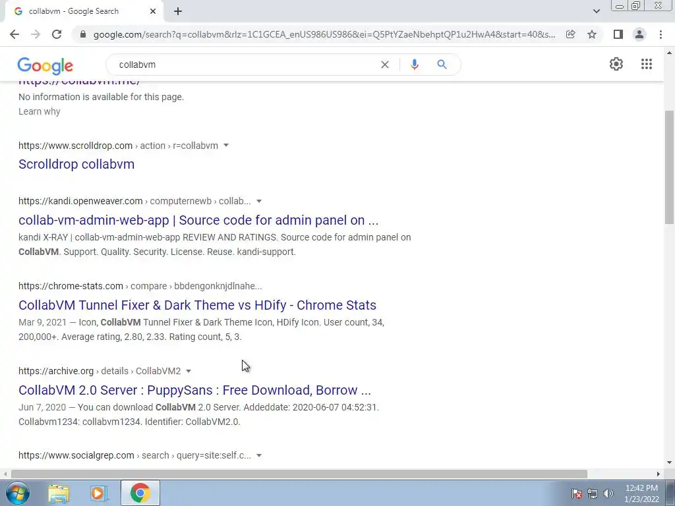Viewport: 675px width, 506px height.
Task: Click the https://www.scrolldrop.com URL text
Action: point(75,146)
